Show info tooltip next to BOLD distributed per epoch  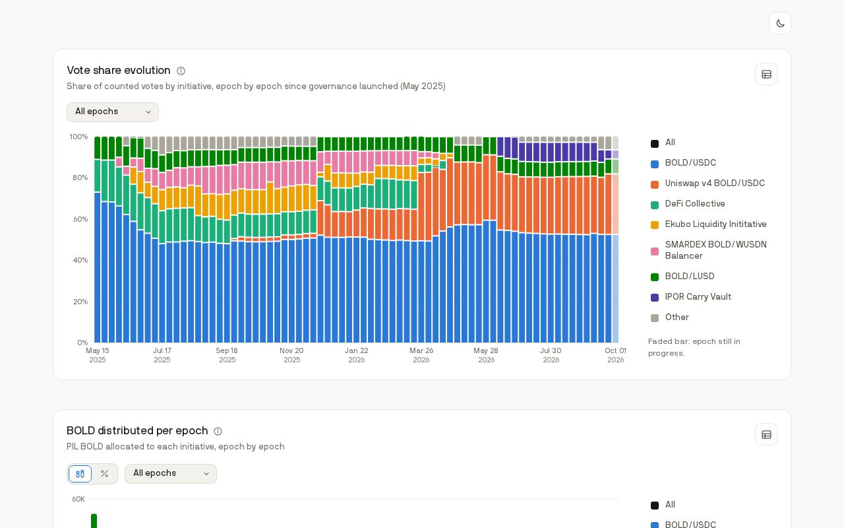tap(218, 431)
